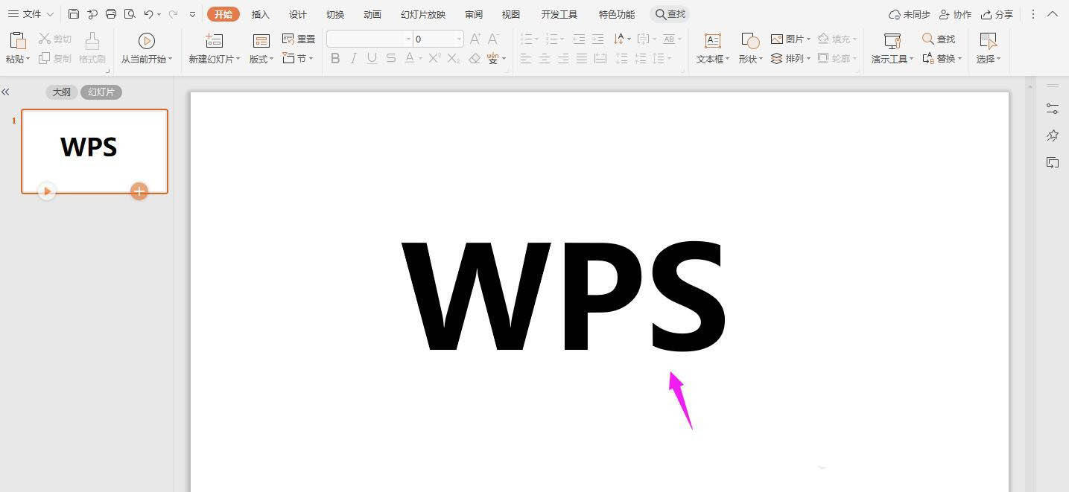Expand the customize quick access toolbar arrow

pyautogui.click(x=192, y=14)
